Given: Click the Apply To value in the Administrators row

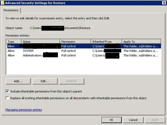Looking at the screenshot, I should (x=141, y=55).
